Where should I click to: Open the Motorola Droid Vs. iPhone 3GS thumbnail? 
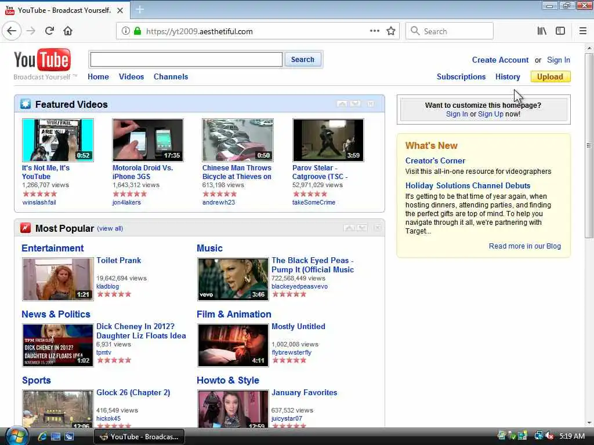tap(148, 140)
